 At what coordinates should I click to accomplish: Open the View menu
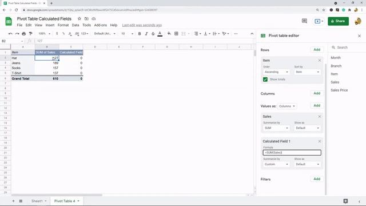click(x=38, y=25)
